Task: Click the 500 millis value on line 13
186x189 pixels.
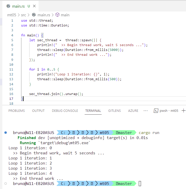Action: tap(113, 79)
